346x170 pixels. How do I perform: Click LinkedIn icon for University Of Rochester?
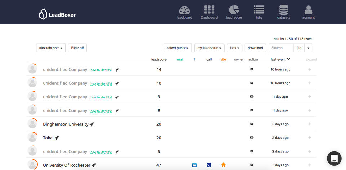(194, 165)
